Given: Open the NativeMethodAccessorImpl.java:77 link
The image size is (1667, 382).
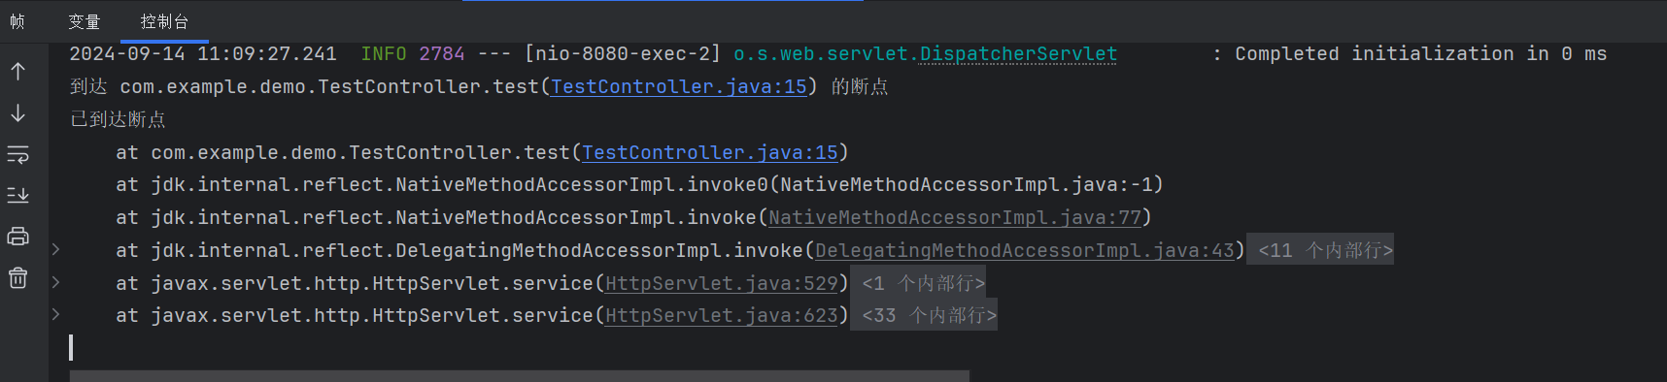Looking at the screenshot, I should coord(955,217).
